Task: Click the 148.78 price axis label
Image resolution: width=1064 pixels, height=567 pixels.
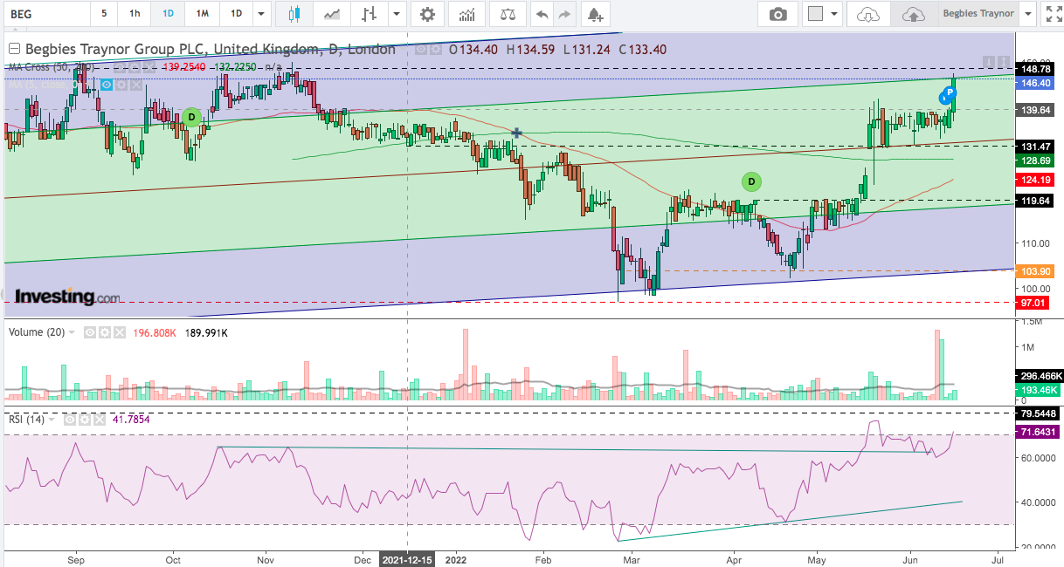Action: point(1036,69)
